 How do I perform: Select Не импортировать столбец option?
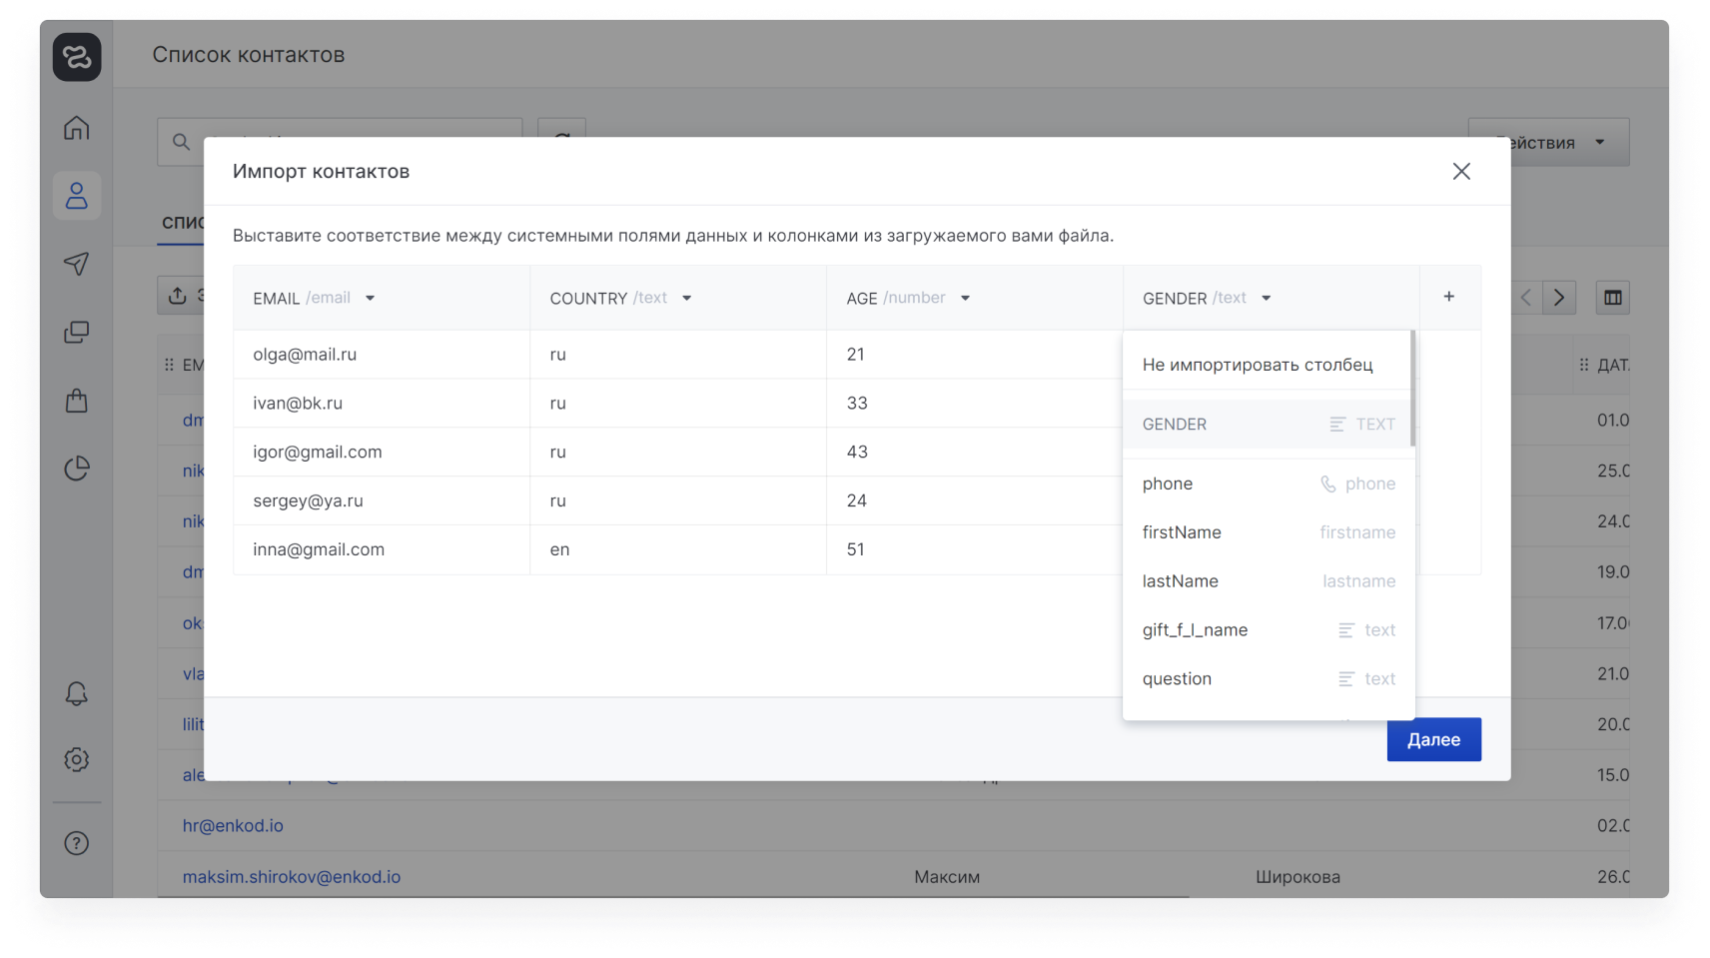pos(1267,365)
